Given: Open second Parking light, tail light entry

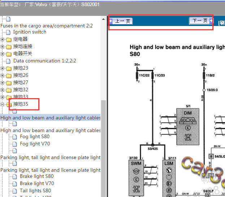Looking at the screenshot, I should coord(50,170).
